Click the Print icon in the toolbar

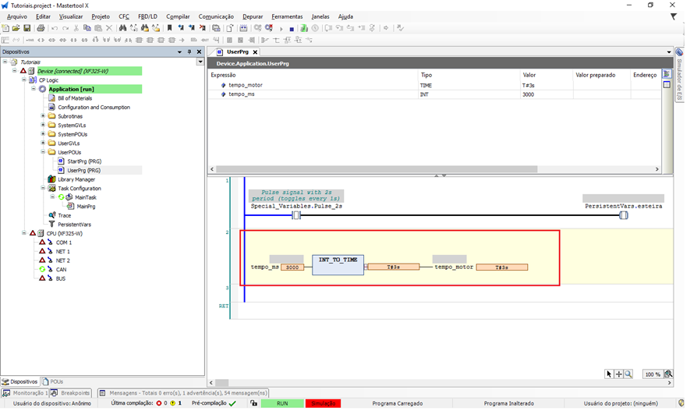[x=41, y=28]
